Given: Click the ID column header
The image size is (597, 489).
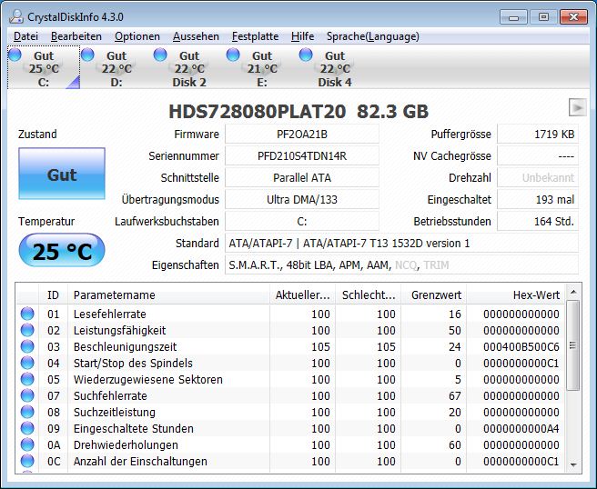Looking at the screenshot, I should (x=53, y=295).
